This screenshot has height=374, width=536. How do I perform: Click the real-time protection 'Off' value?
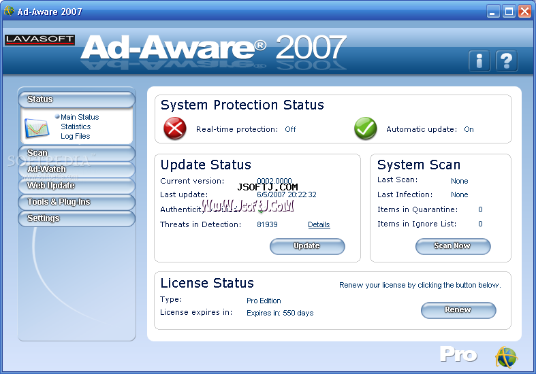pyautogui.click(x=290, y=129)
